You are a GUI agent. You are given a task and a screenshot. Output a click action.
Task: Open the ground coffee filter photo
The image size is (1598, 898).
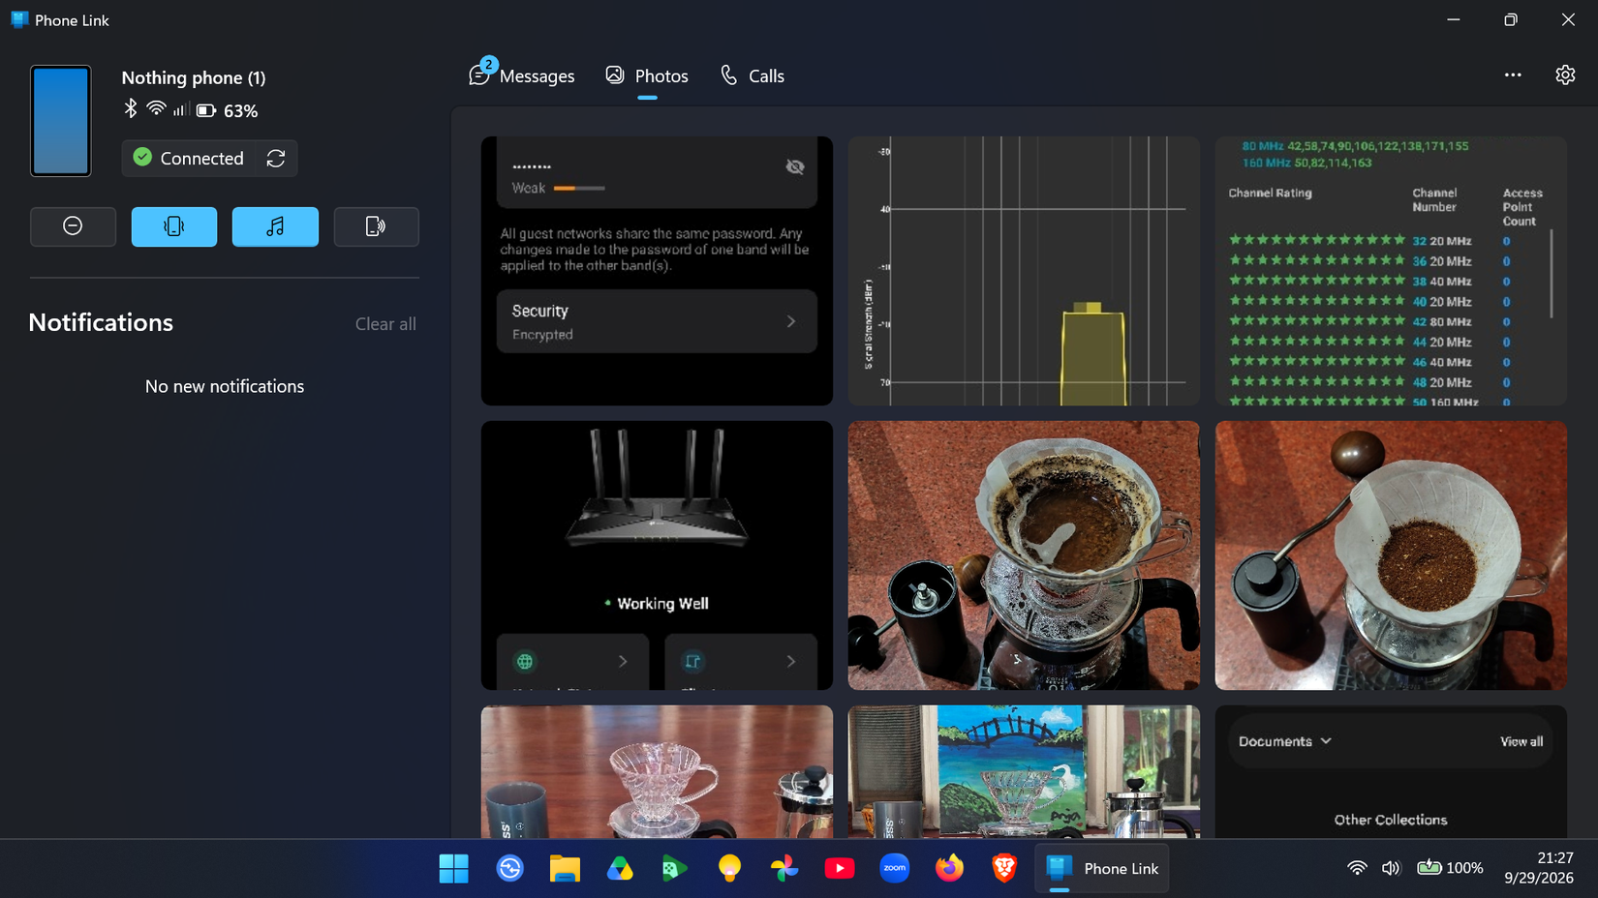[1391, 555]
